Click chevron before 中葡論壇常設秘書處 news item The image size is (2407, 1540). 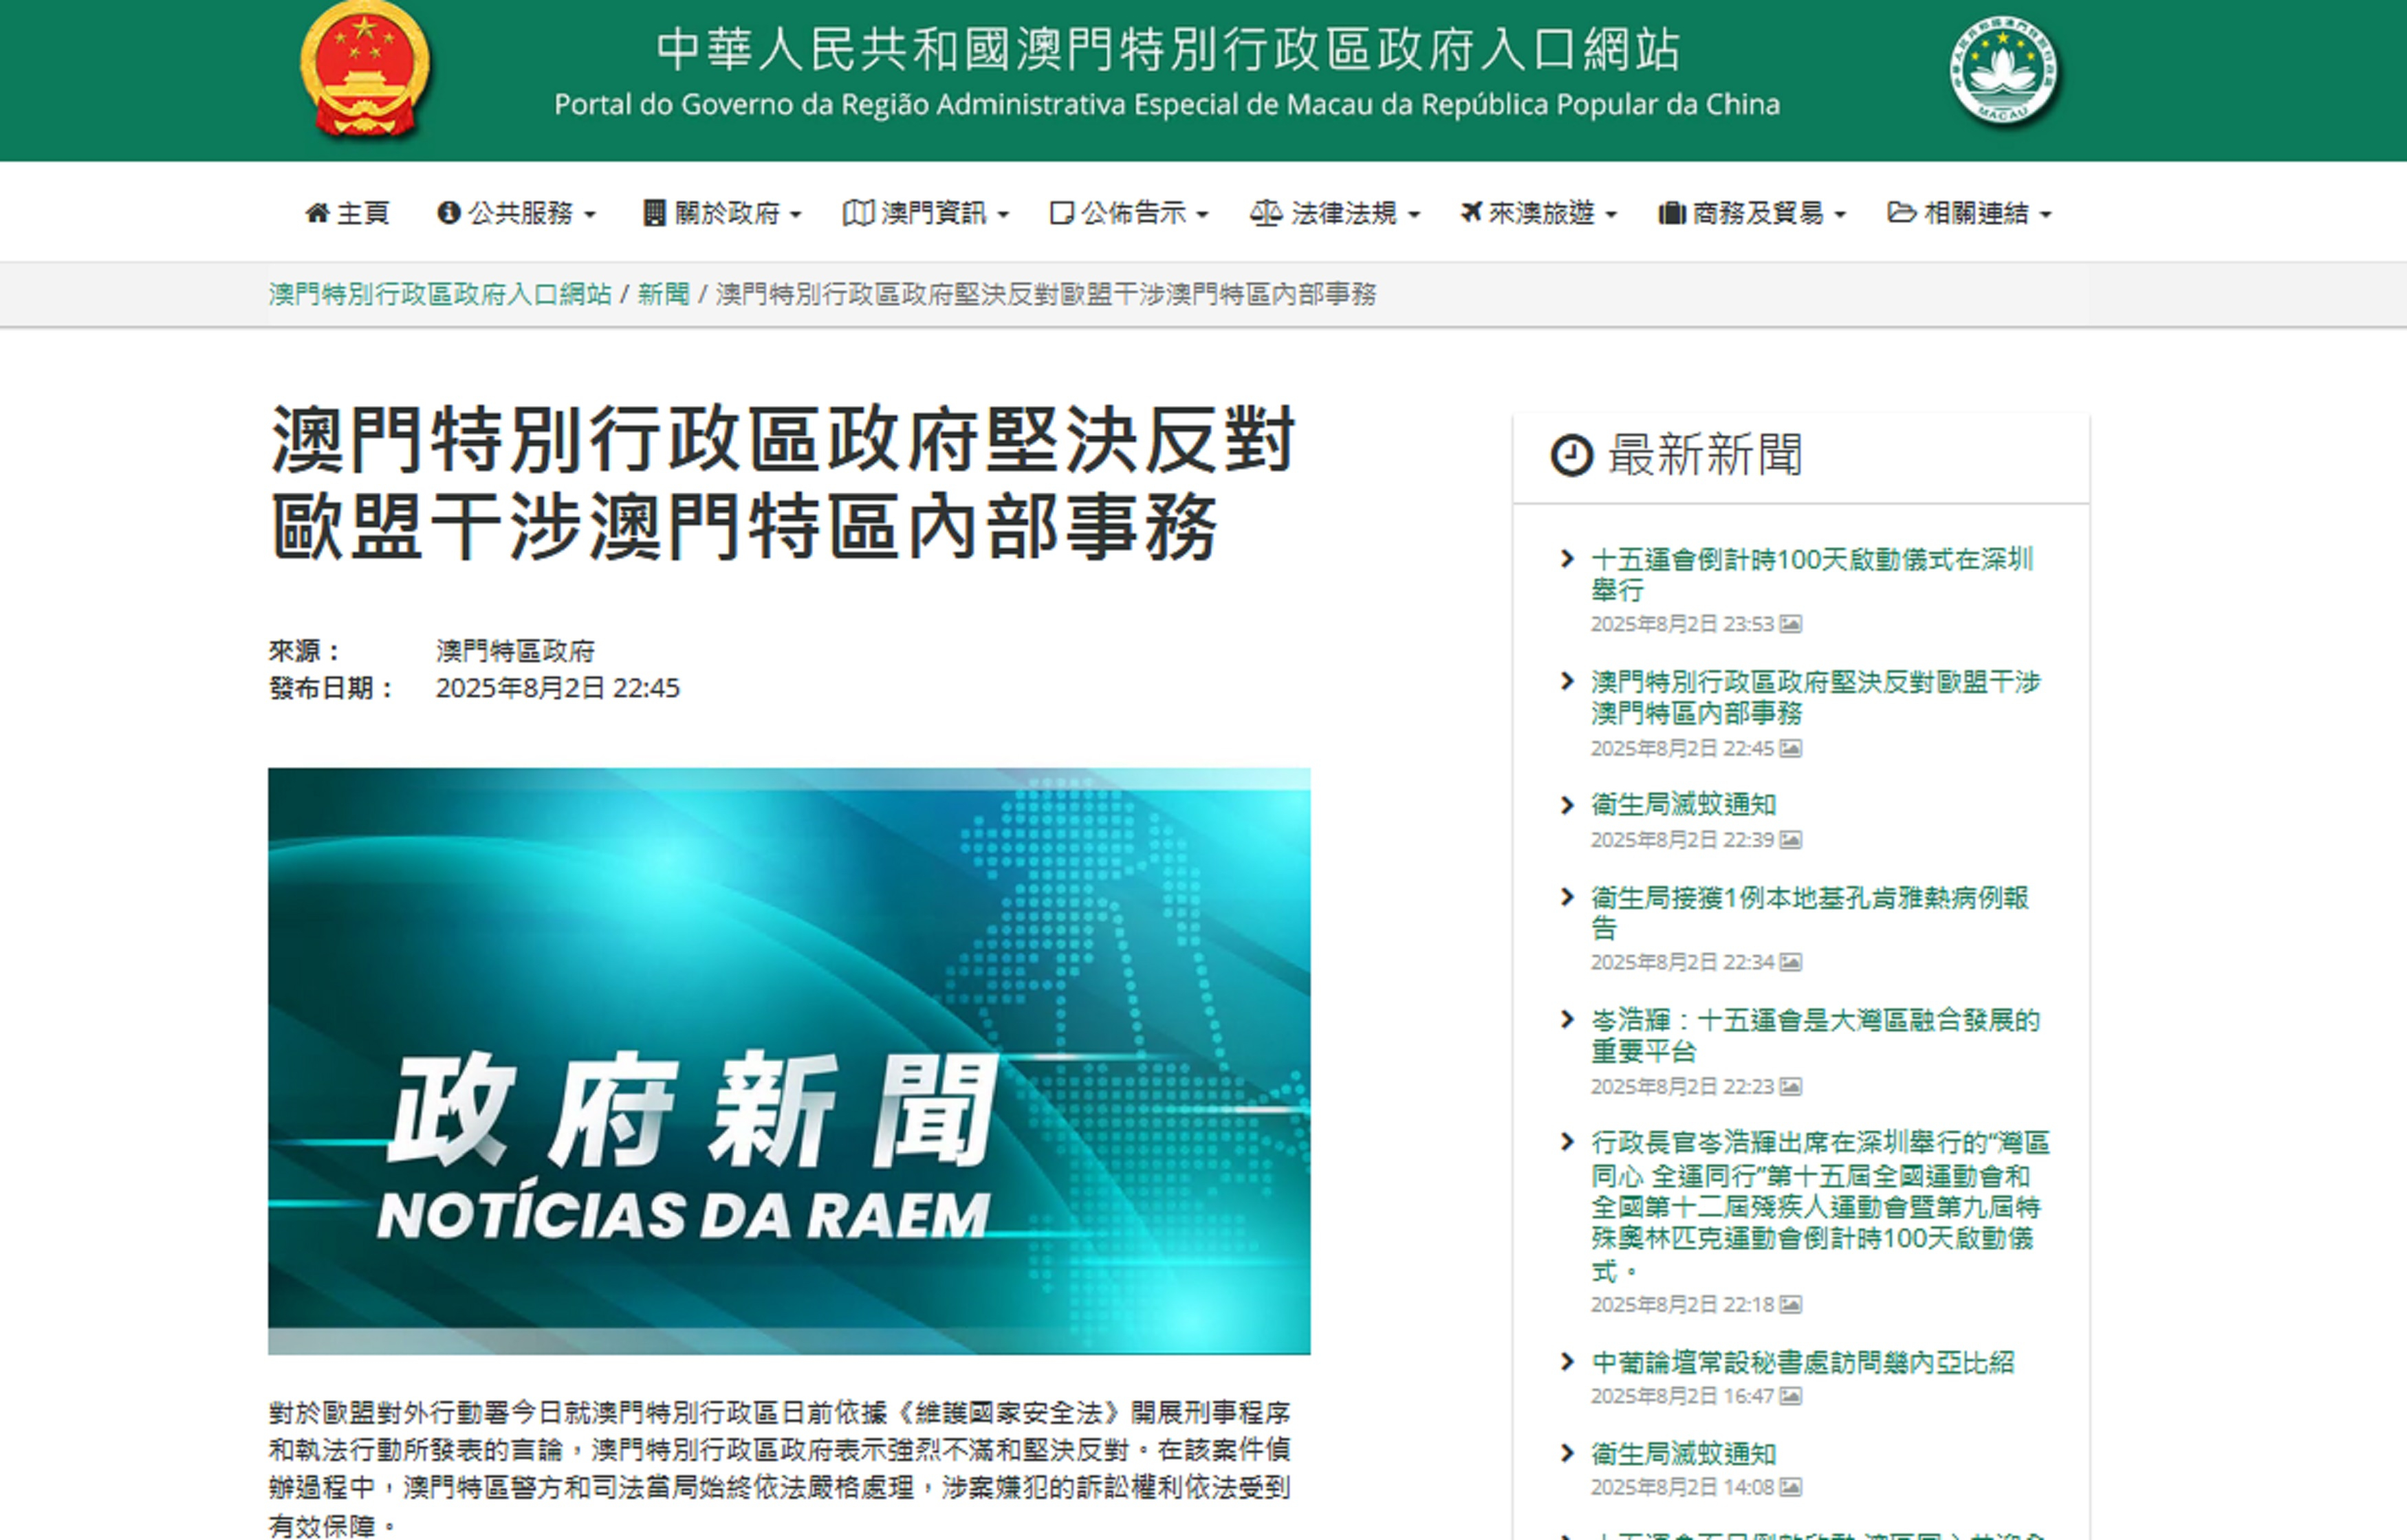click(x=1567, y=1362)
